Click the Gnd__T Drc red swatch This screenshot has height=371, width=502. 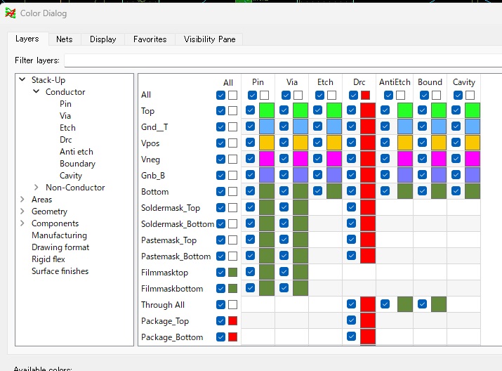click(368, 126)
